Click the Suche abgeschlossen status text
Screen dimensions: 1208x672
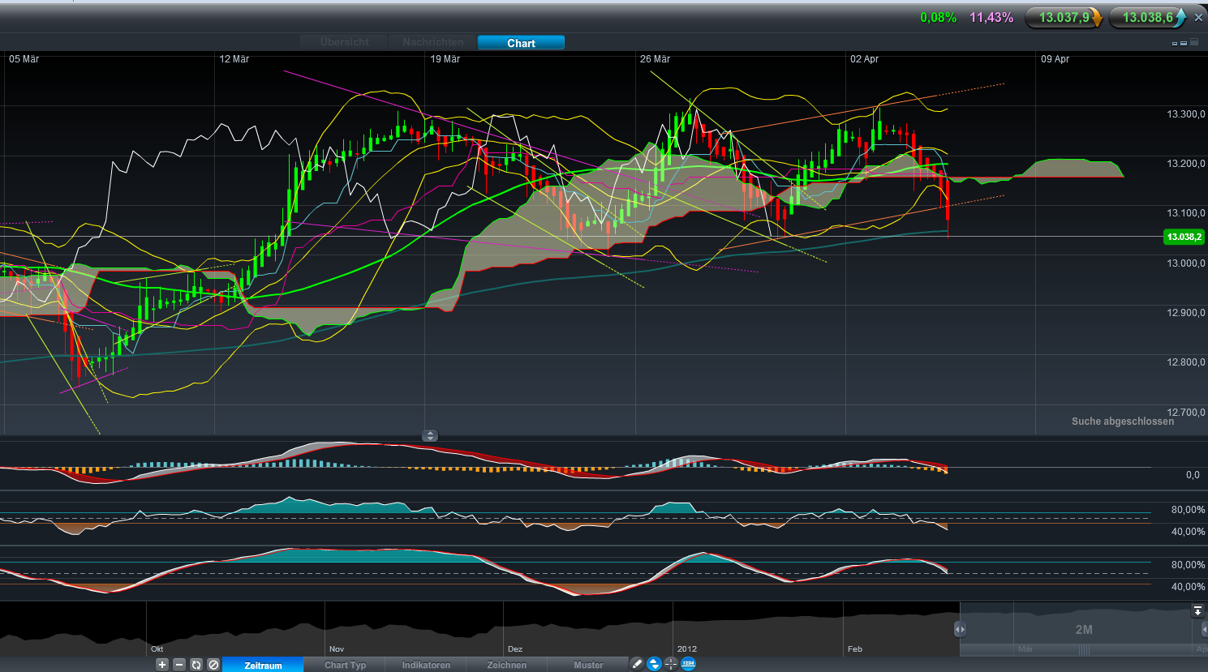1122,422
